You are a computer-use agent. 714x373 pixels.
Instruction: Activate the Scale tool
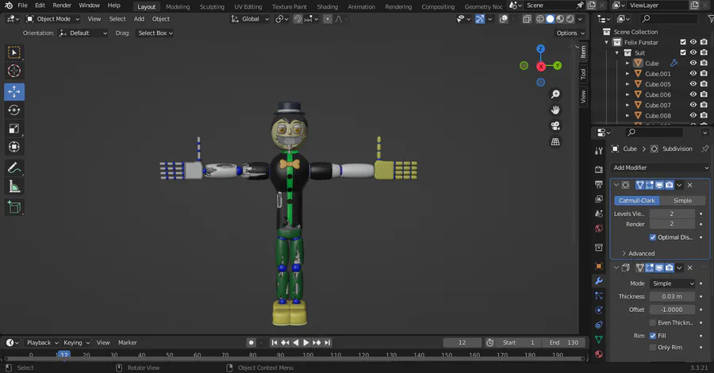click(14, 129)
